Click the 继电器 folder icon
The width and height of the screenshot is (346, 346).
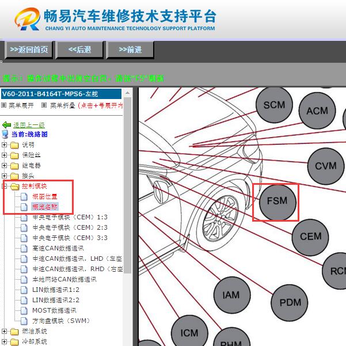point(14,166)
